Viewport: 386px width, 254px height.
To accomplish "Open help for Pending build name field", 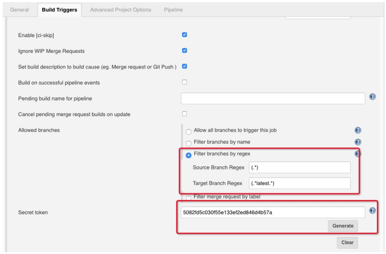I will coord(372,97).
